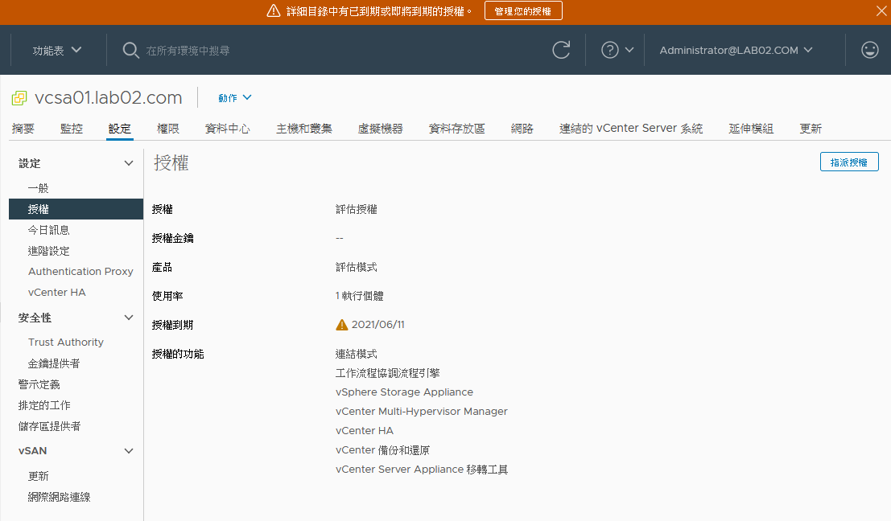The width and height of the screenshot is (891, 521).
Task: Click the vCenter Multi-Hypervisor Manager feature entry
Action: [422, 412]
